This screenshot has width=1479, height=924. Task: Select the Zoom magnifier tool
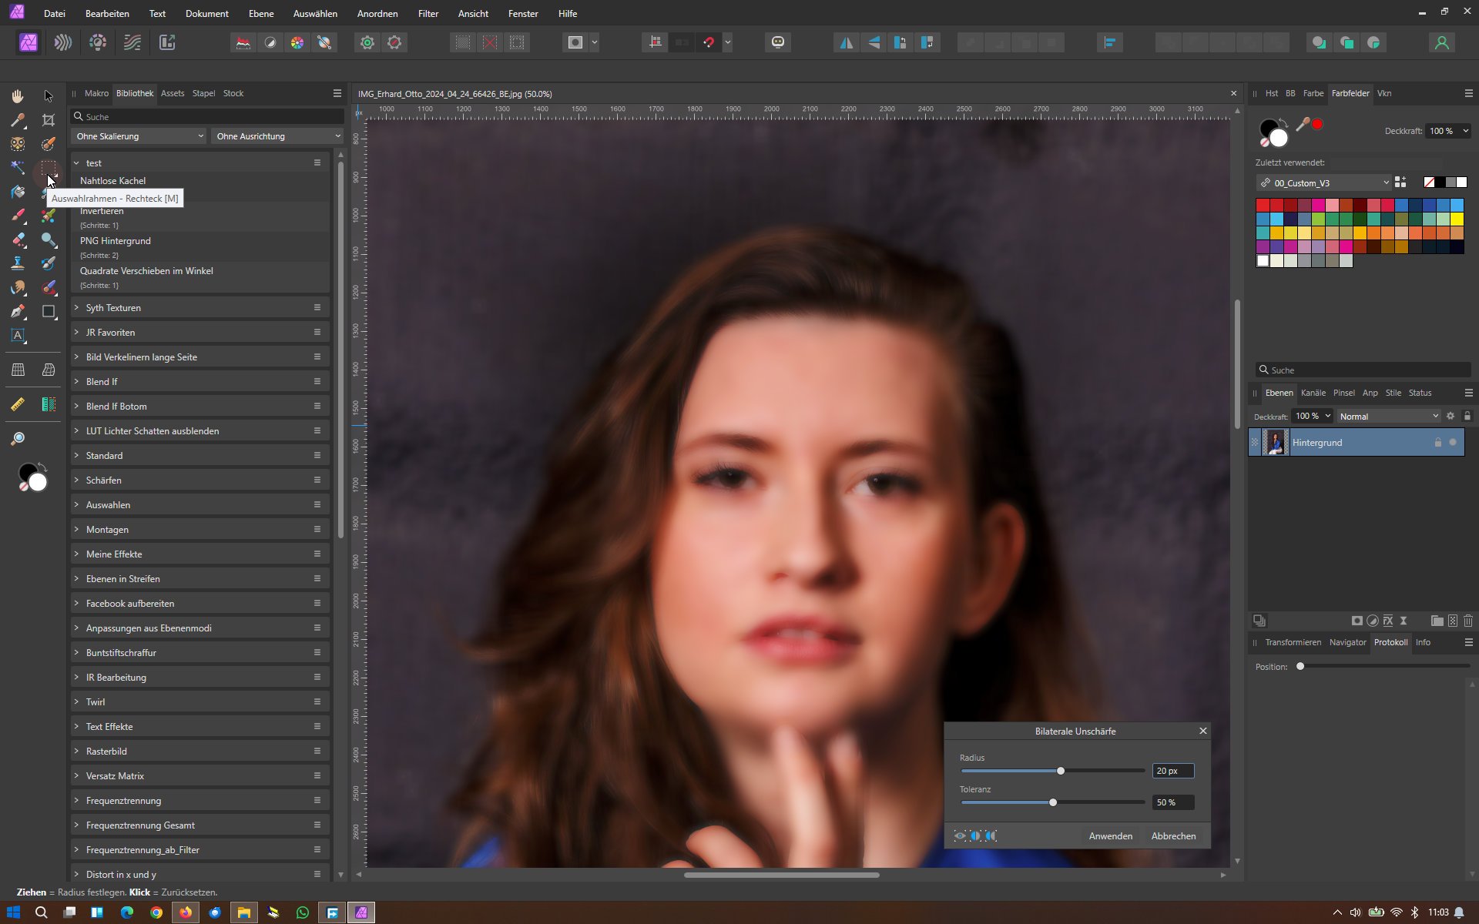[x=18, y=438]
